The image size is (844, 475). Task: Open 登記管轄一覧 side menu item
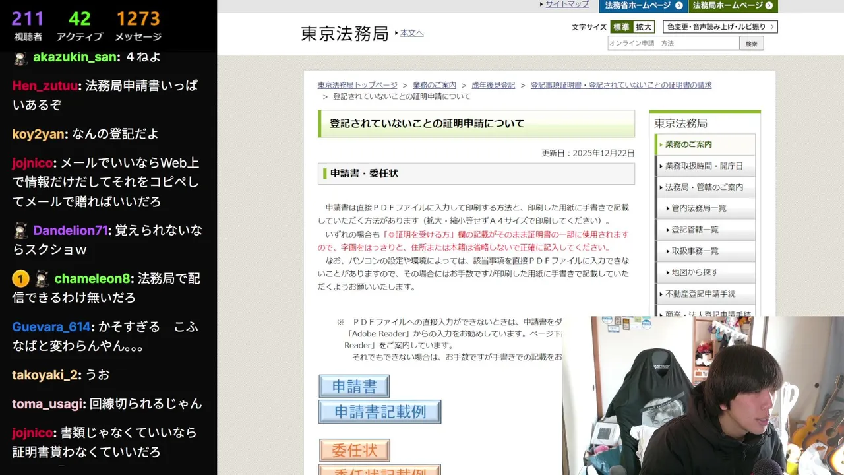[x=705, y=230]
